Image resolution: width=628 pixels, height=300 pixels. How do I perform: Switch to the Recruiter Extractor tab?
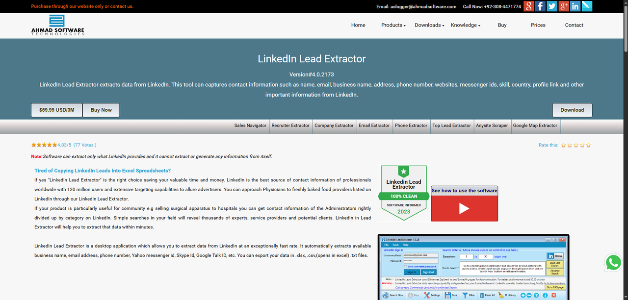[290, 125]
